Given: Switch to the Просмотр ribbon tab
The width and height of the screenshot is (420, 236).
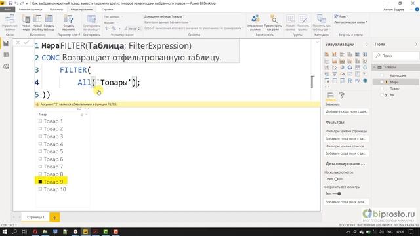Looking at the screenshot, I should tap(56, 10).
